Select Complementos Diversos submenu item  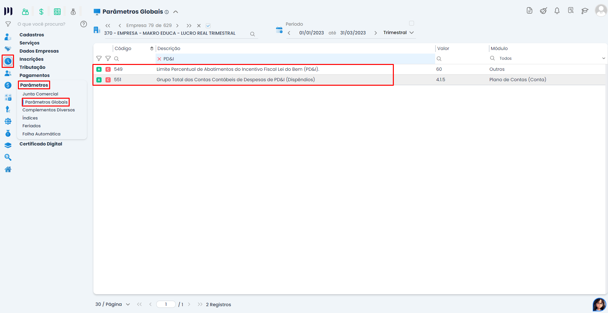coord(48,110)
